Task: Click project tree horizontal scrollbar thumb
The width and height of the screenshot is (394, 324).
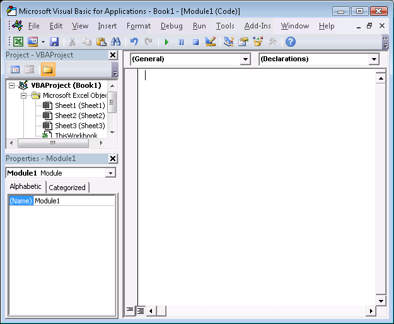Action: pos(53,143)
